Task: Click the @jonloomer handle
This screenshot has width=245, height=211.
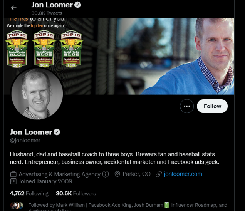Action: click(x=25, y=141)
